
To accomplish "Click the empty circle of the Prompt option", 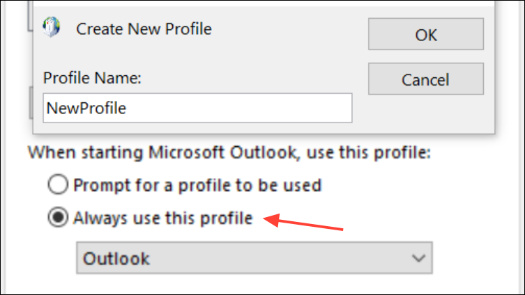I will pos(59,185).
